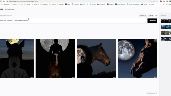Open the Beetzee bookmarks folder
This screenshot has height=96, width=171.
60,4
